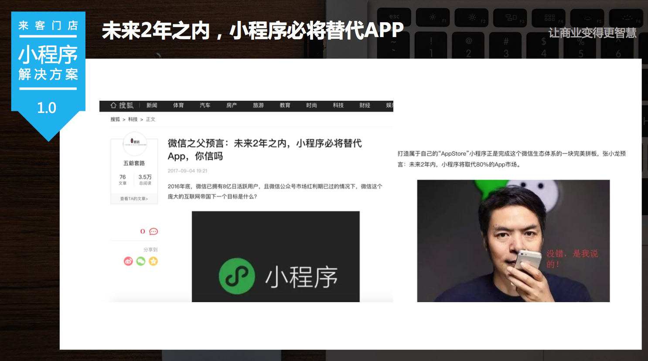Share via the yellow star Qzone icon
648x361 pixels.
coord(153,261)
